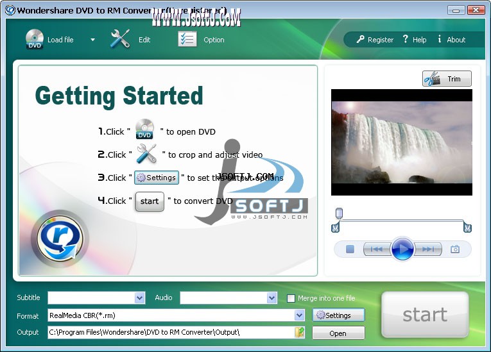491x352 pixels.
Task: Click the left scissors trim start marker
Action: pos(335,227)
